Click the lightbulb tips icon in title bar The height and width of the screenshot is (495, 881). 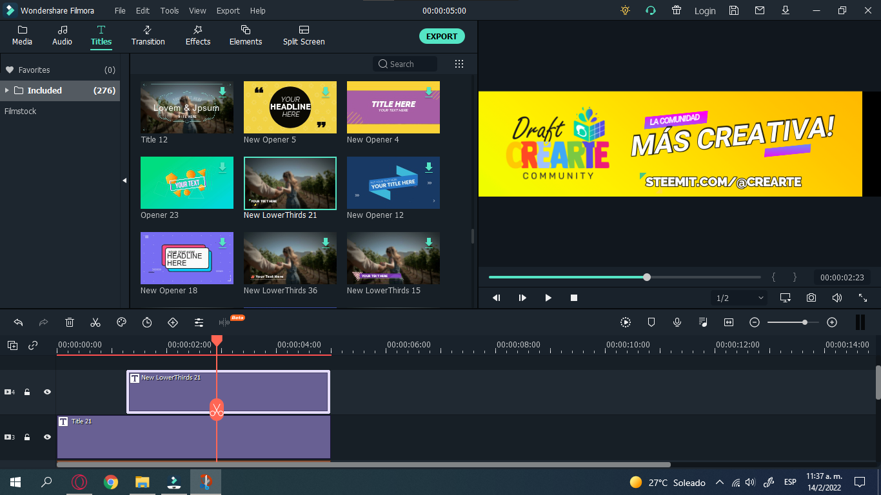tap(624, 10)
